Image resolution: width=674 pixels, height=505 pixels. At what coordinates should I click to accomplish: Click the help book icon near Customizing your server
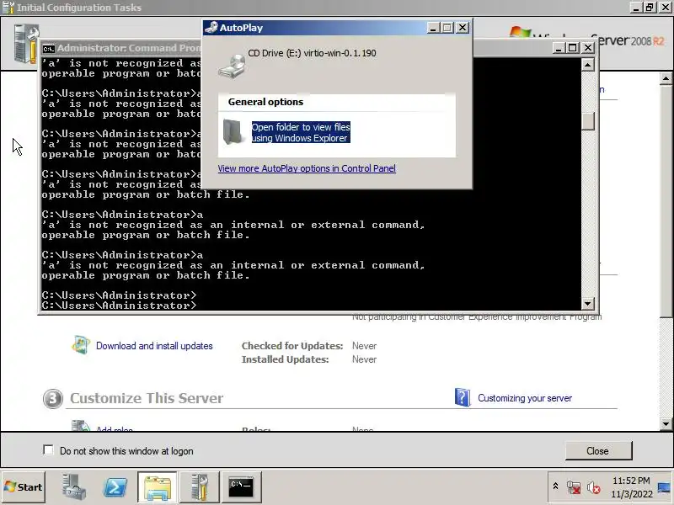click(462, 397)
